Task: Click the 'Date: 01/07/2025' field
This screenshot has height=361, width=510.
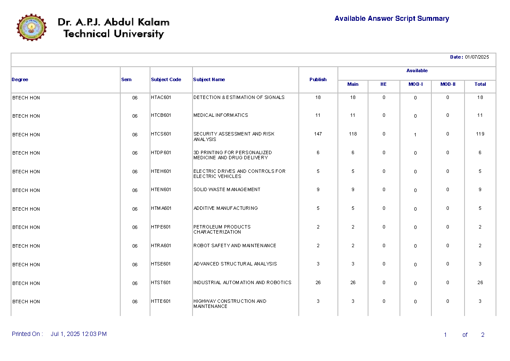Action: pyautogui.click(x=470, y=57)
